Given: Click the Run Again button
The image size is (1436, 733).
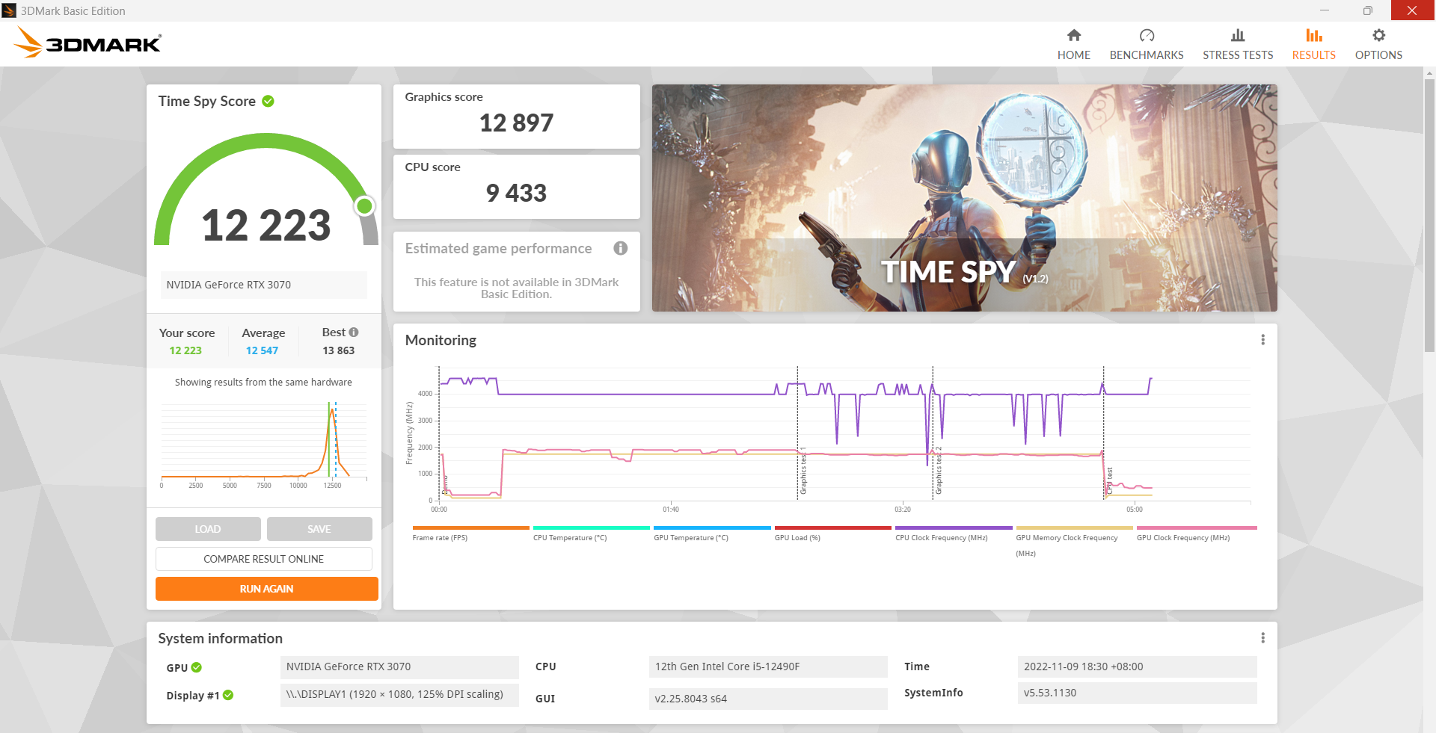Looking at the screenshot, I should tap(267, 589).
